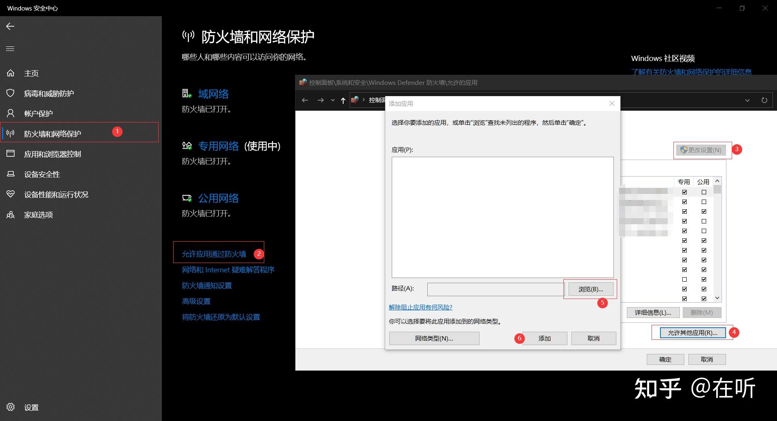The image size is (777, 421).
Task: Open 设备安全性 section
Action: pyautogui.click(x=42, y=174)
